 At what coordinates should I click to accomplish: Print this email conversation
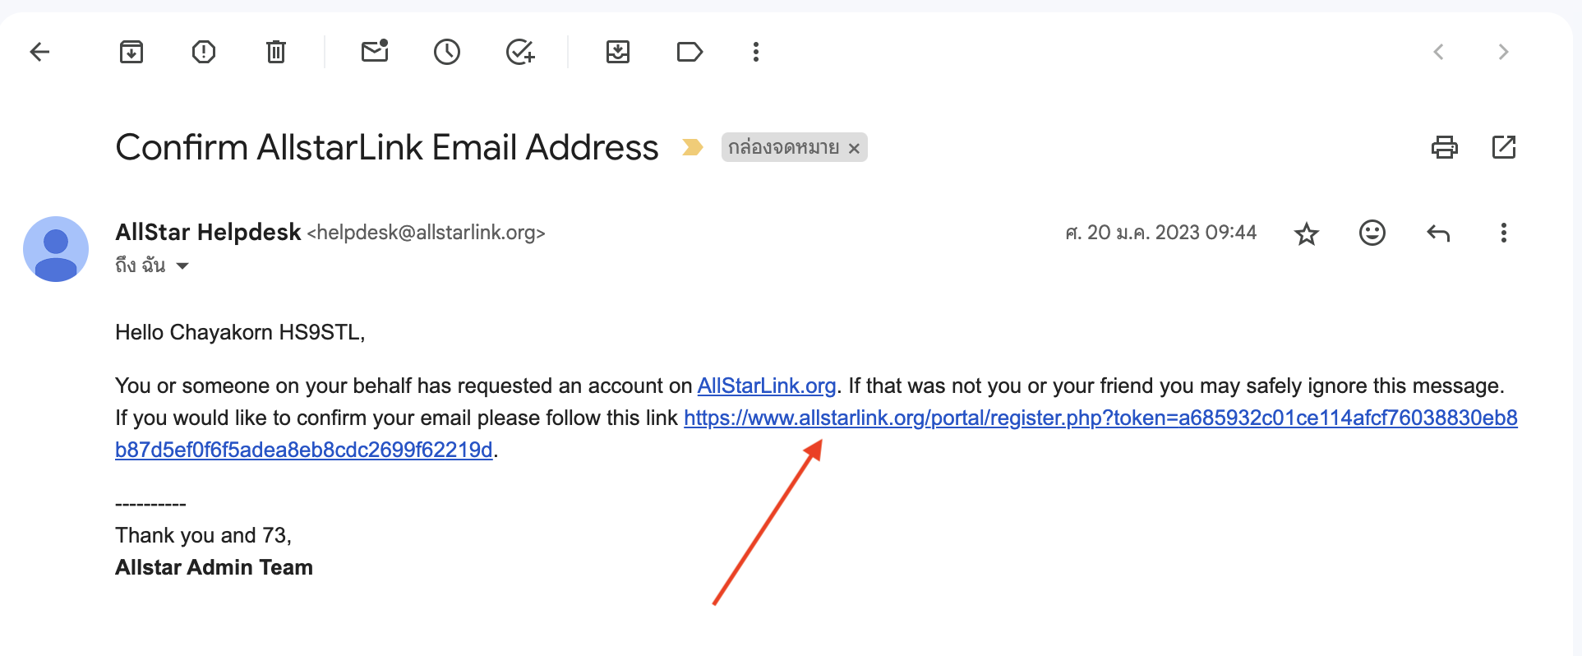(1444, 148)
